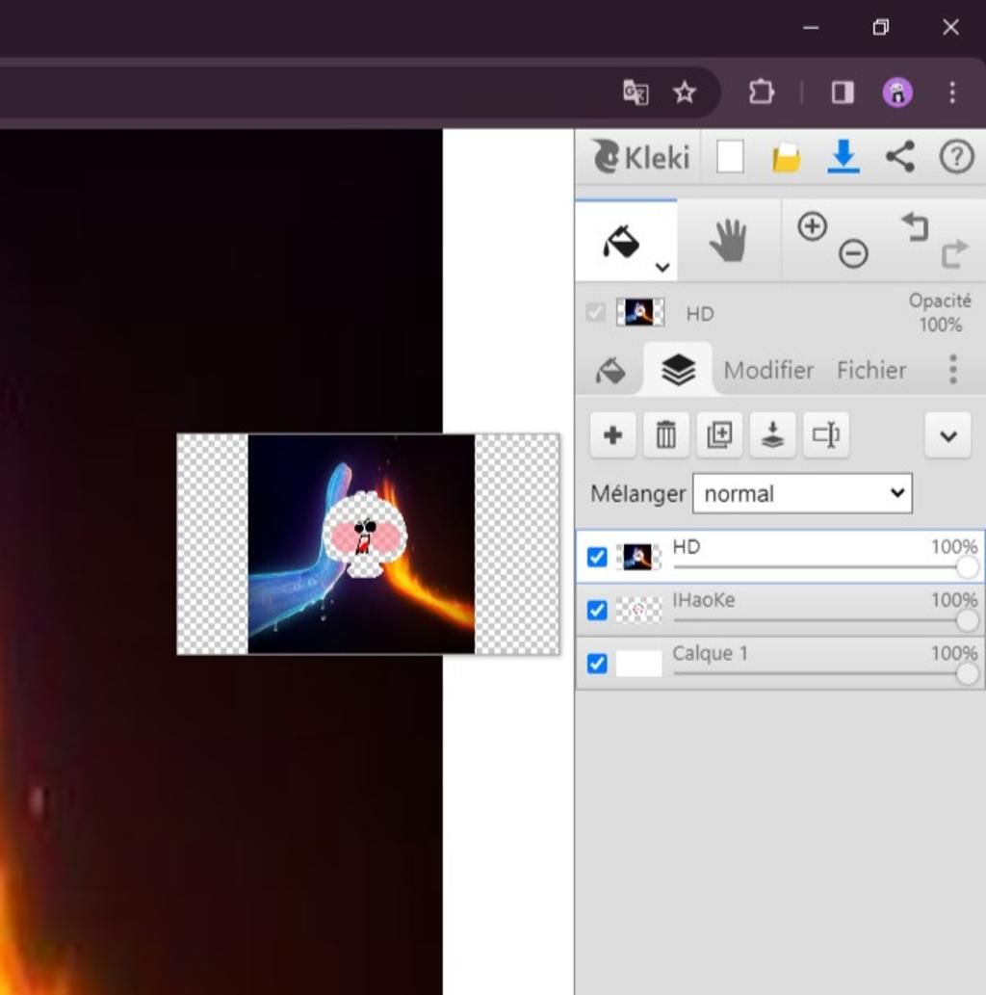Open the Fichier tab
986x995 pixels.
pyautogui.click(x=871, y=370)
